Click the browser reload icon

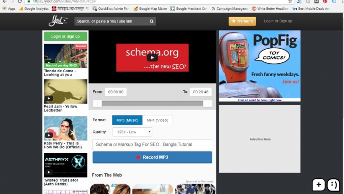[20, 1]
